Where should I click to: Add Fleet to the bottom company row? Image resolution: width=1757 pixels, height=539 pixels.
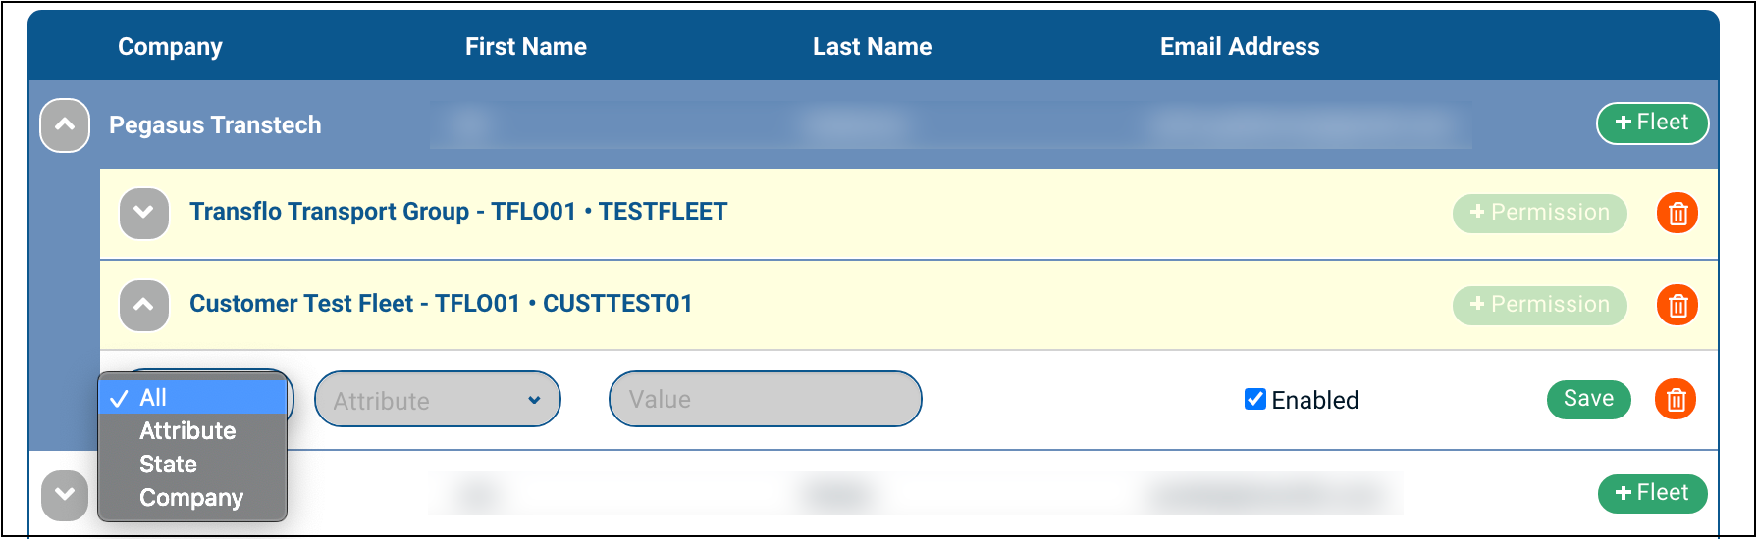tap(1652, 493)
